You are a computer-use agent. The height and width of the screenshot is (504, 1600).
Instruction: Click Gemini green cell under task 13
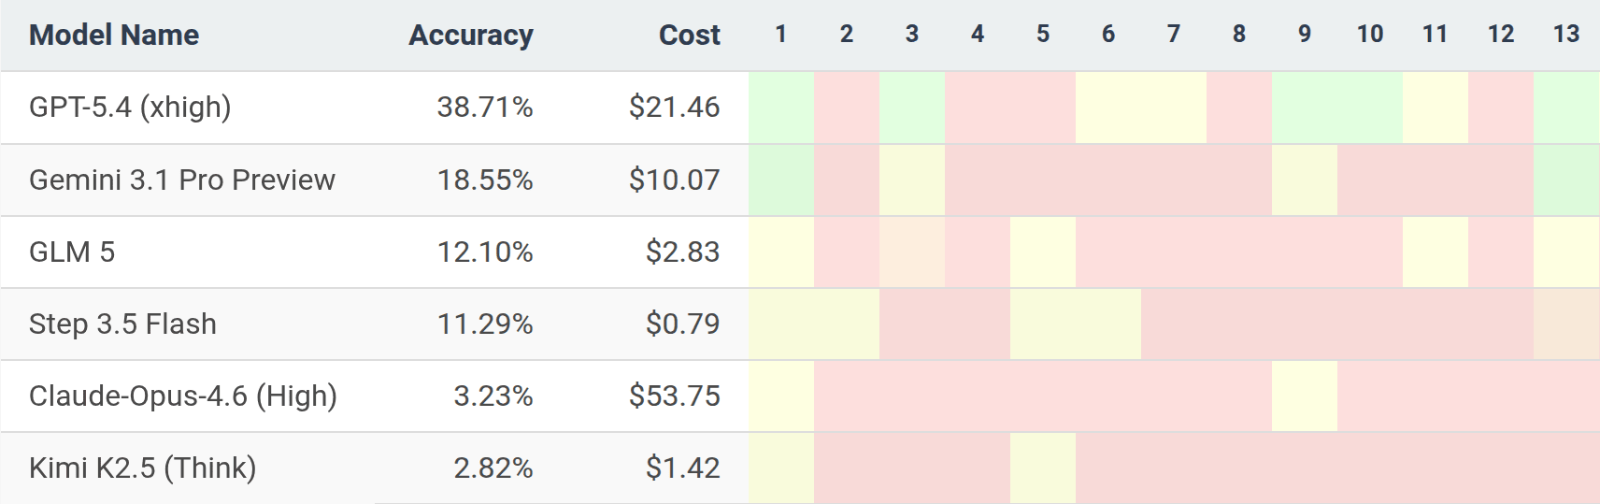pos(1566,180)
